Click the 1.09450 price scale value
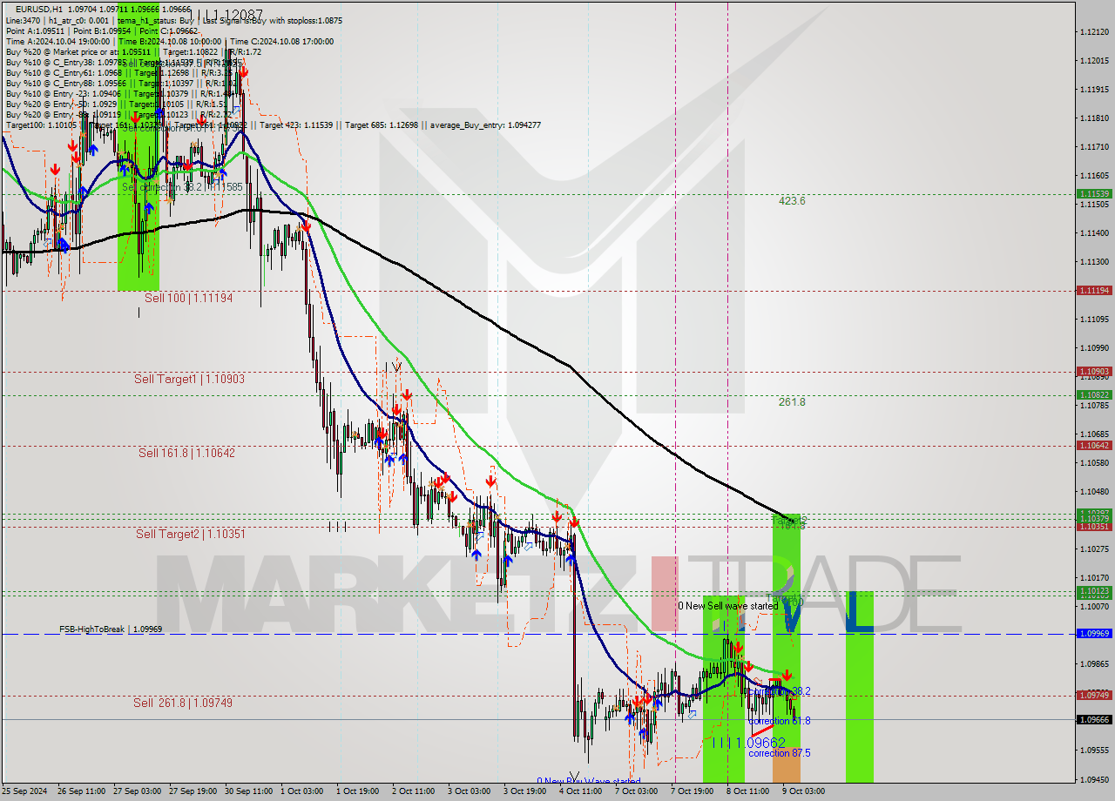Viewport: 1115px width, 801px height. (1093, 779)
